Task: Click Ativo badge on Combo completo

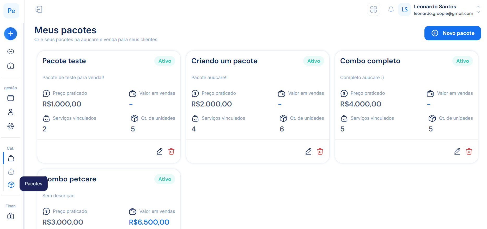Action: coord(462,61)
